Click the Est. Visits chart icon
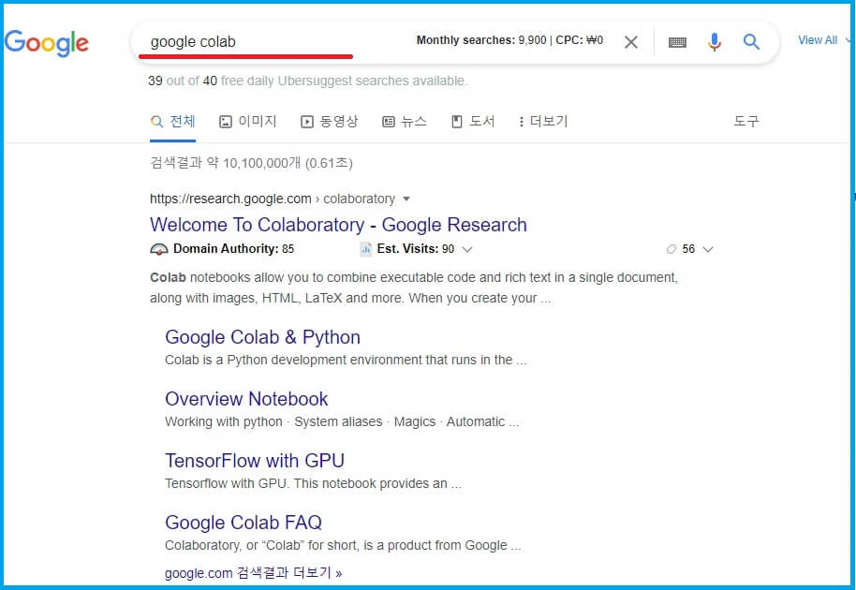Image resolution: width=856 pixels, height=590 pixels. pyautogui.click(x=366, y=249)
